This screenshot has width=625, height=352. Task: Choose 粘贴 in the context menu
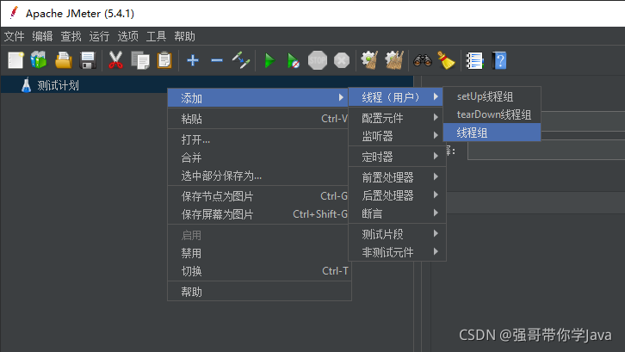click(x=259, y=119)
